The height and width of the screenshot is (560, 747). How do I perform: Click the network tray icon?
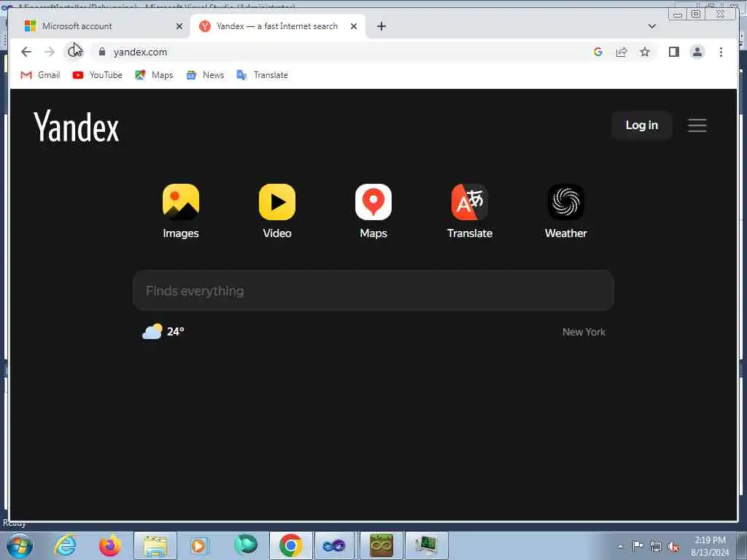656,546
